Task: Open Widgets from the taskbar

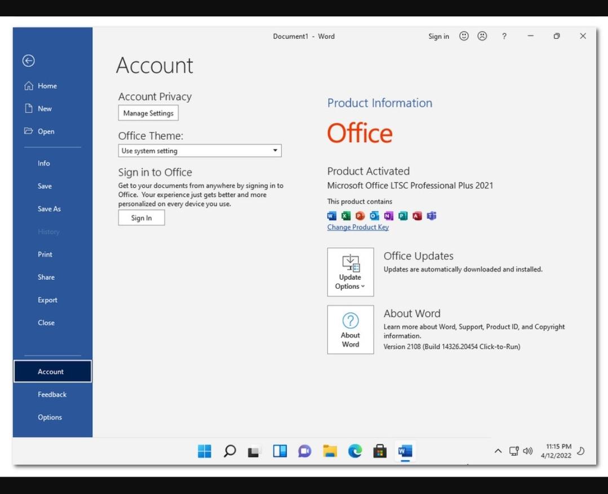Action: (279, 451)
